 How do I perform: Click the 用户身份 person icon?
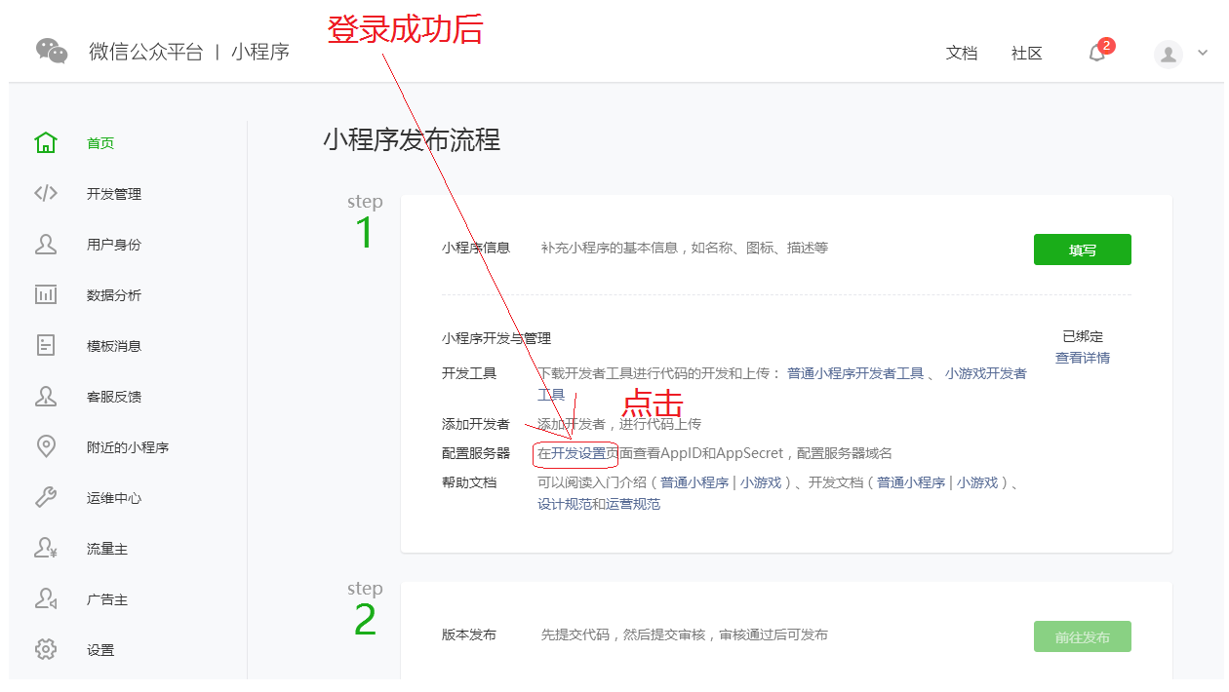coord(46,244)
